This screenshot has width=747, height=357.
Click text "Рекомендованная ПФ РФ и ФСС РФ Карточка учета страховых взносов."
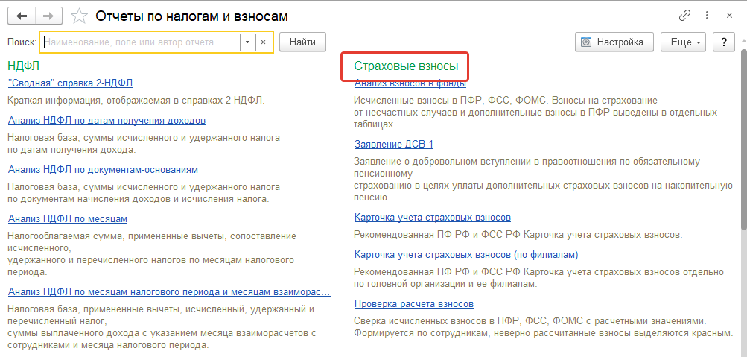(518, 235)
